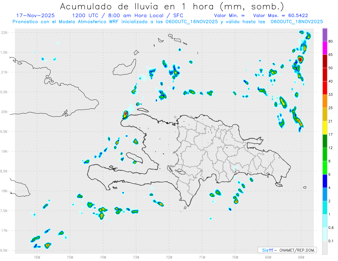This screenshot has height=261, width=338.
Task: Click the "Valor Min. =" label
Action: click(x=229, y=15)
